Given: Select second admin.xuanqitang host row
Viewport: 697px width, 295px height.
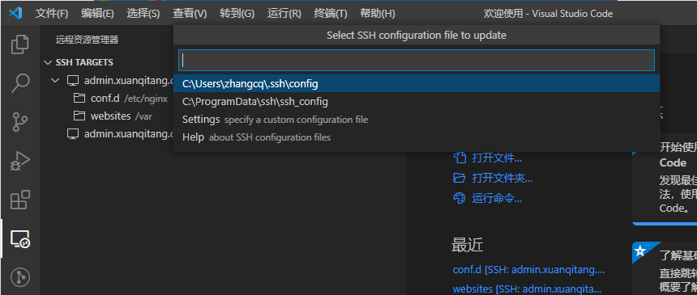Looking at the screenshot, I should click(107, 134).
